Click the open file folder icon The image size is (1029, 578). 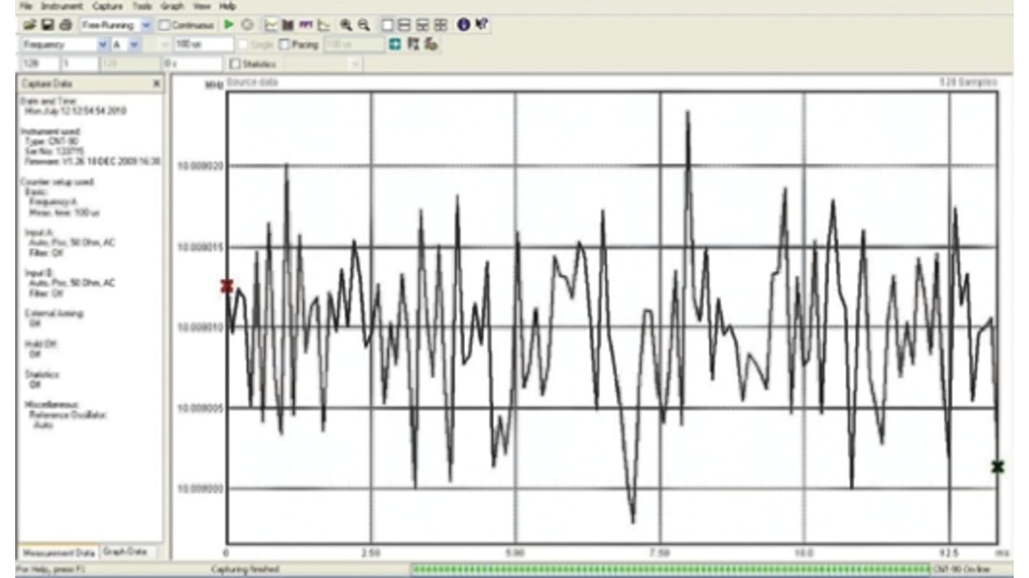[30, 25]
